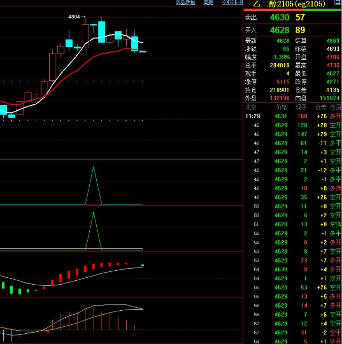The height and width of the screenshot is (344, 342).
Task: Click the 价格 column header in trades
Action: click(x=281, y=107)
